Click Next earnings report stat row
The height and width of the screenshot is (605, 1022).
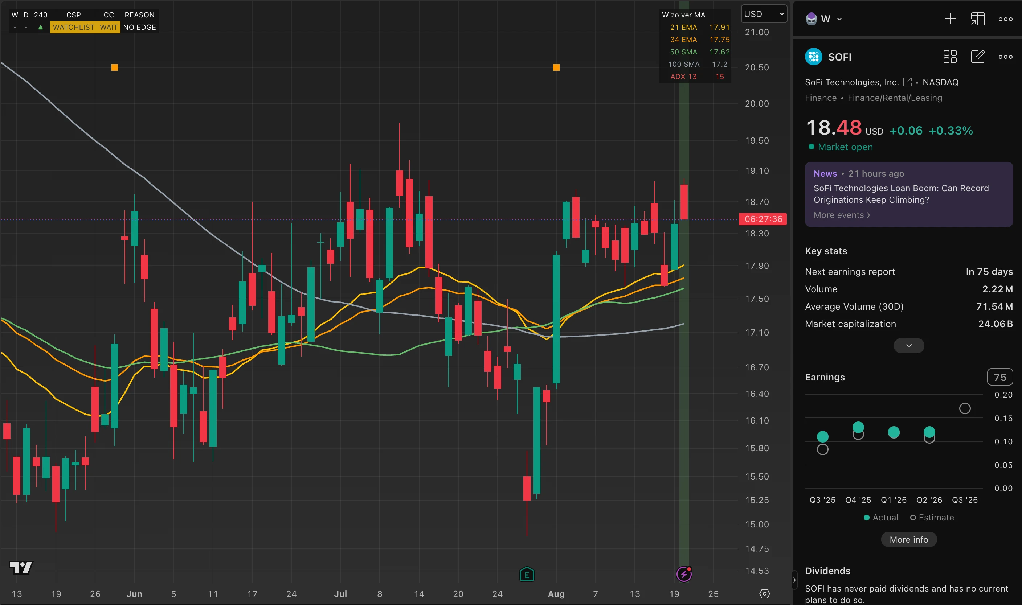coord(909,272)
